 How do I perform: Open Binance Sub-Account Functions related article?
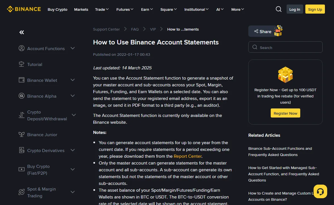[x=280, y=151]
